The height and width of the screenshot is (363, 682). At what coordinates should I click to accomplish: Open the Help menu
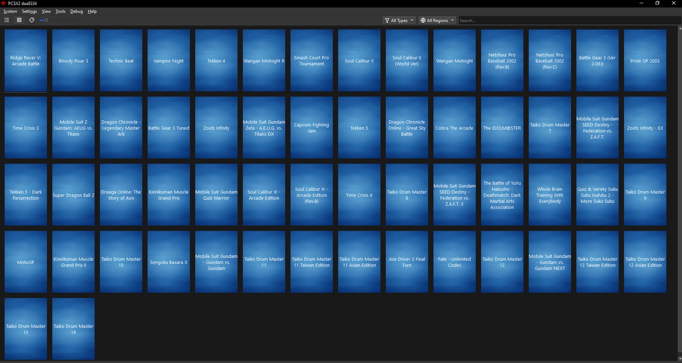(x=92, y=11)
